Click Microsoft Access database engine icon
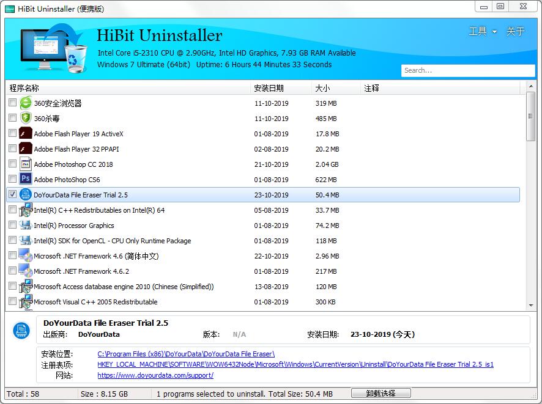 point(26,286)
